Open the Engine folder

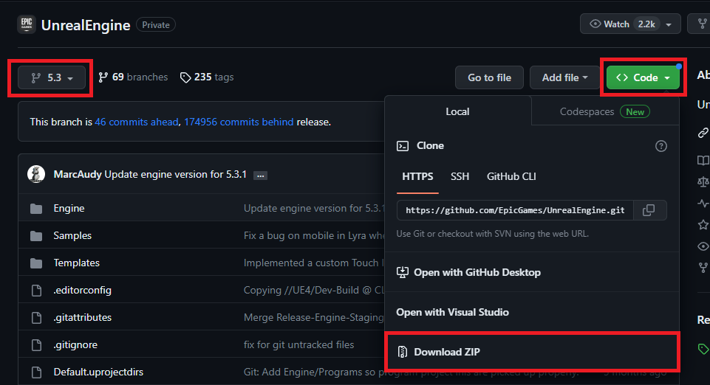click(x=69, y=208)
